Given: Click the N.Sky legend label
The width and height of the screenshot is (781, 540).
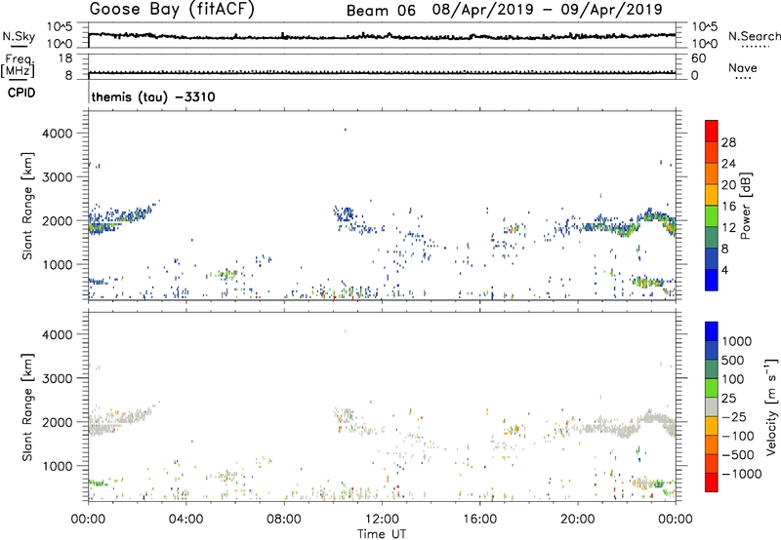Looking at the screenshot, I should [x=19, y=36].
